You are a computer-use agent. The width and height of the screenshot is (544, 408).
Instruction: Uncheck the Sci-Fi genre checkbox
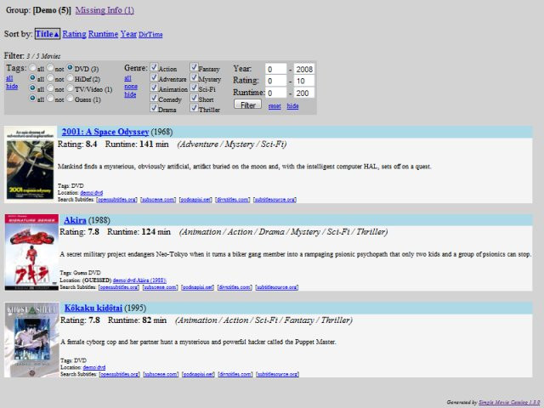[x=194, y=88]
